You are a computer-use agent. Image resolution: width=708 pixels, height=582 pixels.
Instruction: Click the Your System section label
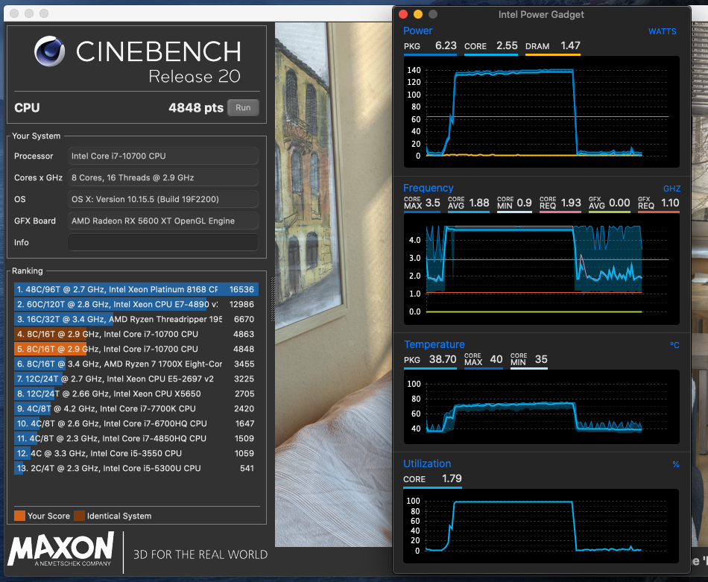pyautogui.click(x=36, y=136)
